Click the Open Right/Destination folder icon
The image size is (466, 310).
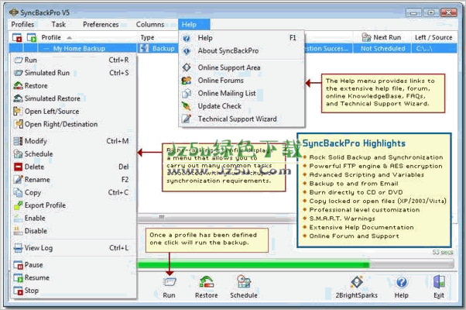tap(19, 124)
